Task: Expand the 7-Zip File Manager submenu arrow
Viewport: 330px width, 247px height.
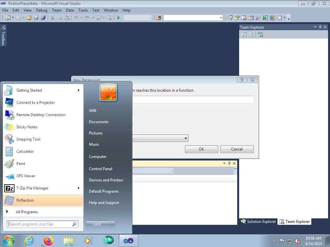Action: 79,188
